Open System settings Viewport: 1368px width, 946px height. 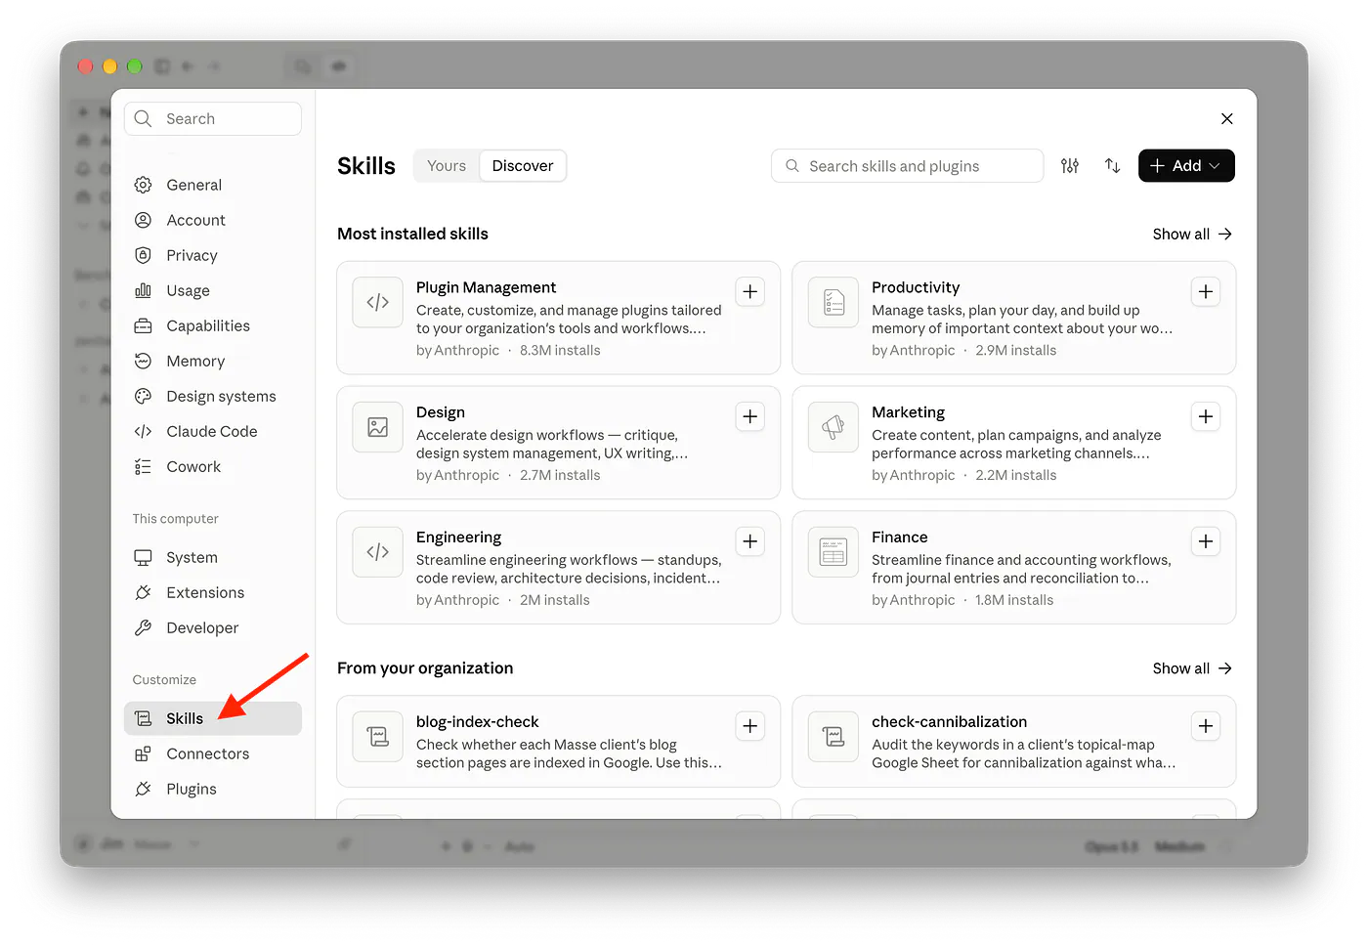point(213,557)
